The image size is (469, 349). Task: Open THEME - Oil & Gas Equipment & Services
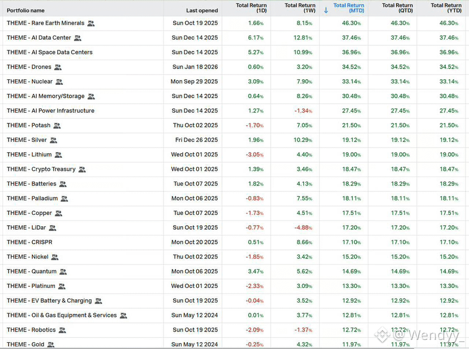[x=62, y=316]
